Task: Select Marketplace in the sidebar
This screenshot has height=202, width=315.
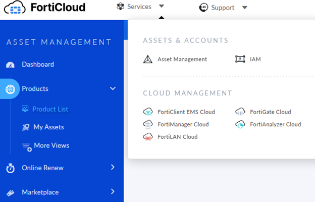Action: (40, 192)
